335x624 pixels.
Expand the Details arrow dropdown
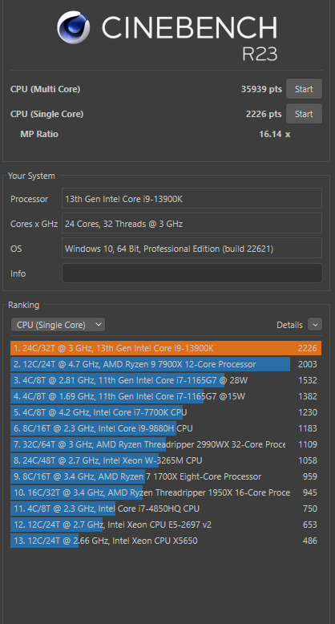(315, 325)
